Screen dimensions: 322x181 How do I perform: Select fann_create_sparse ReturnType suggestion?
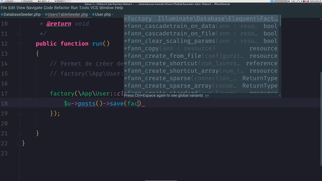pyautogui.click(x=201, y=78)
